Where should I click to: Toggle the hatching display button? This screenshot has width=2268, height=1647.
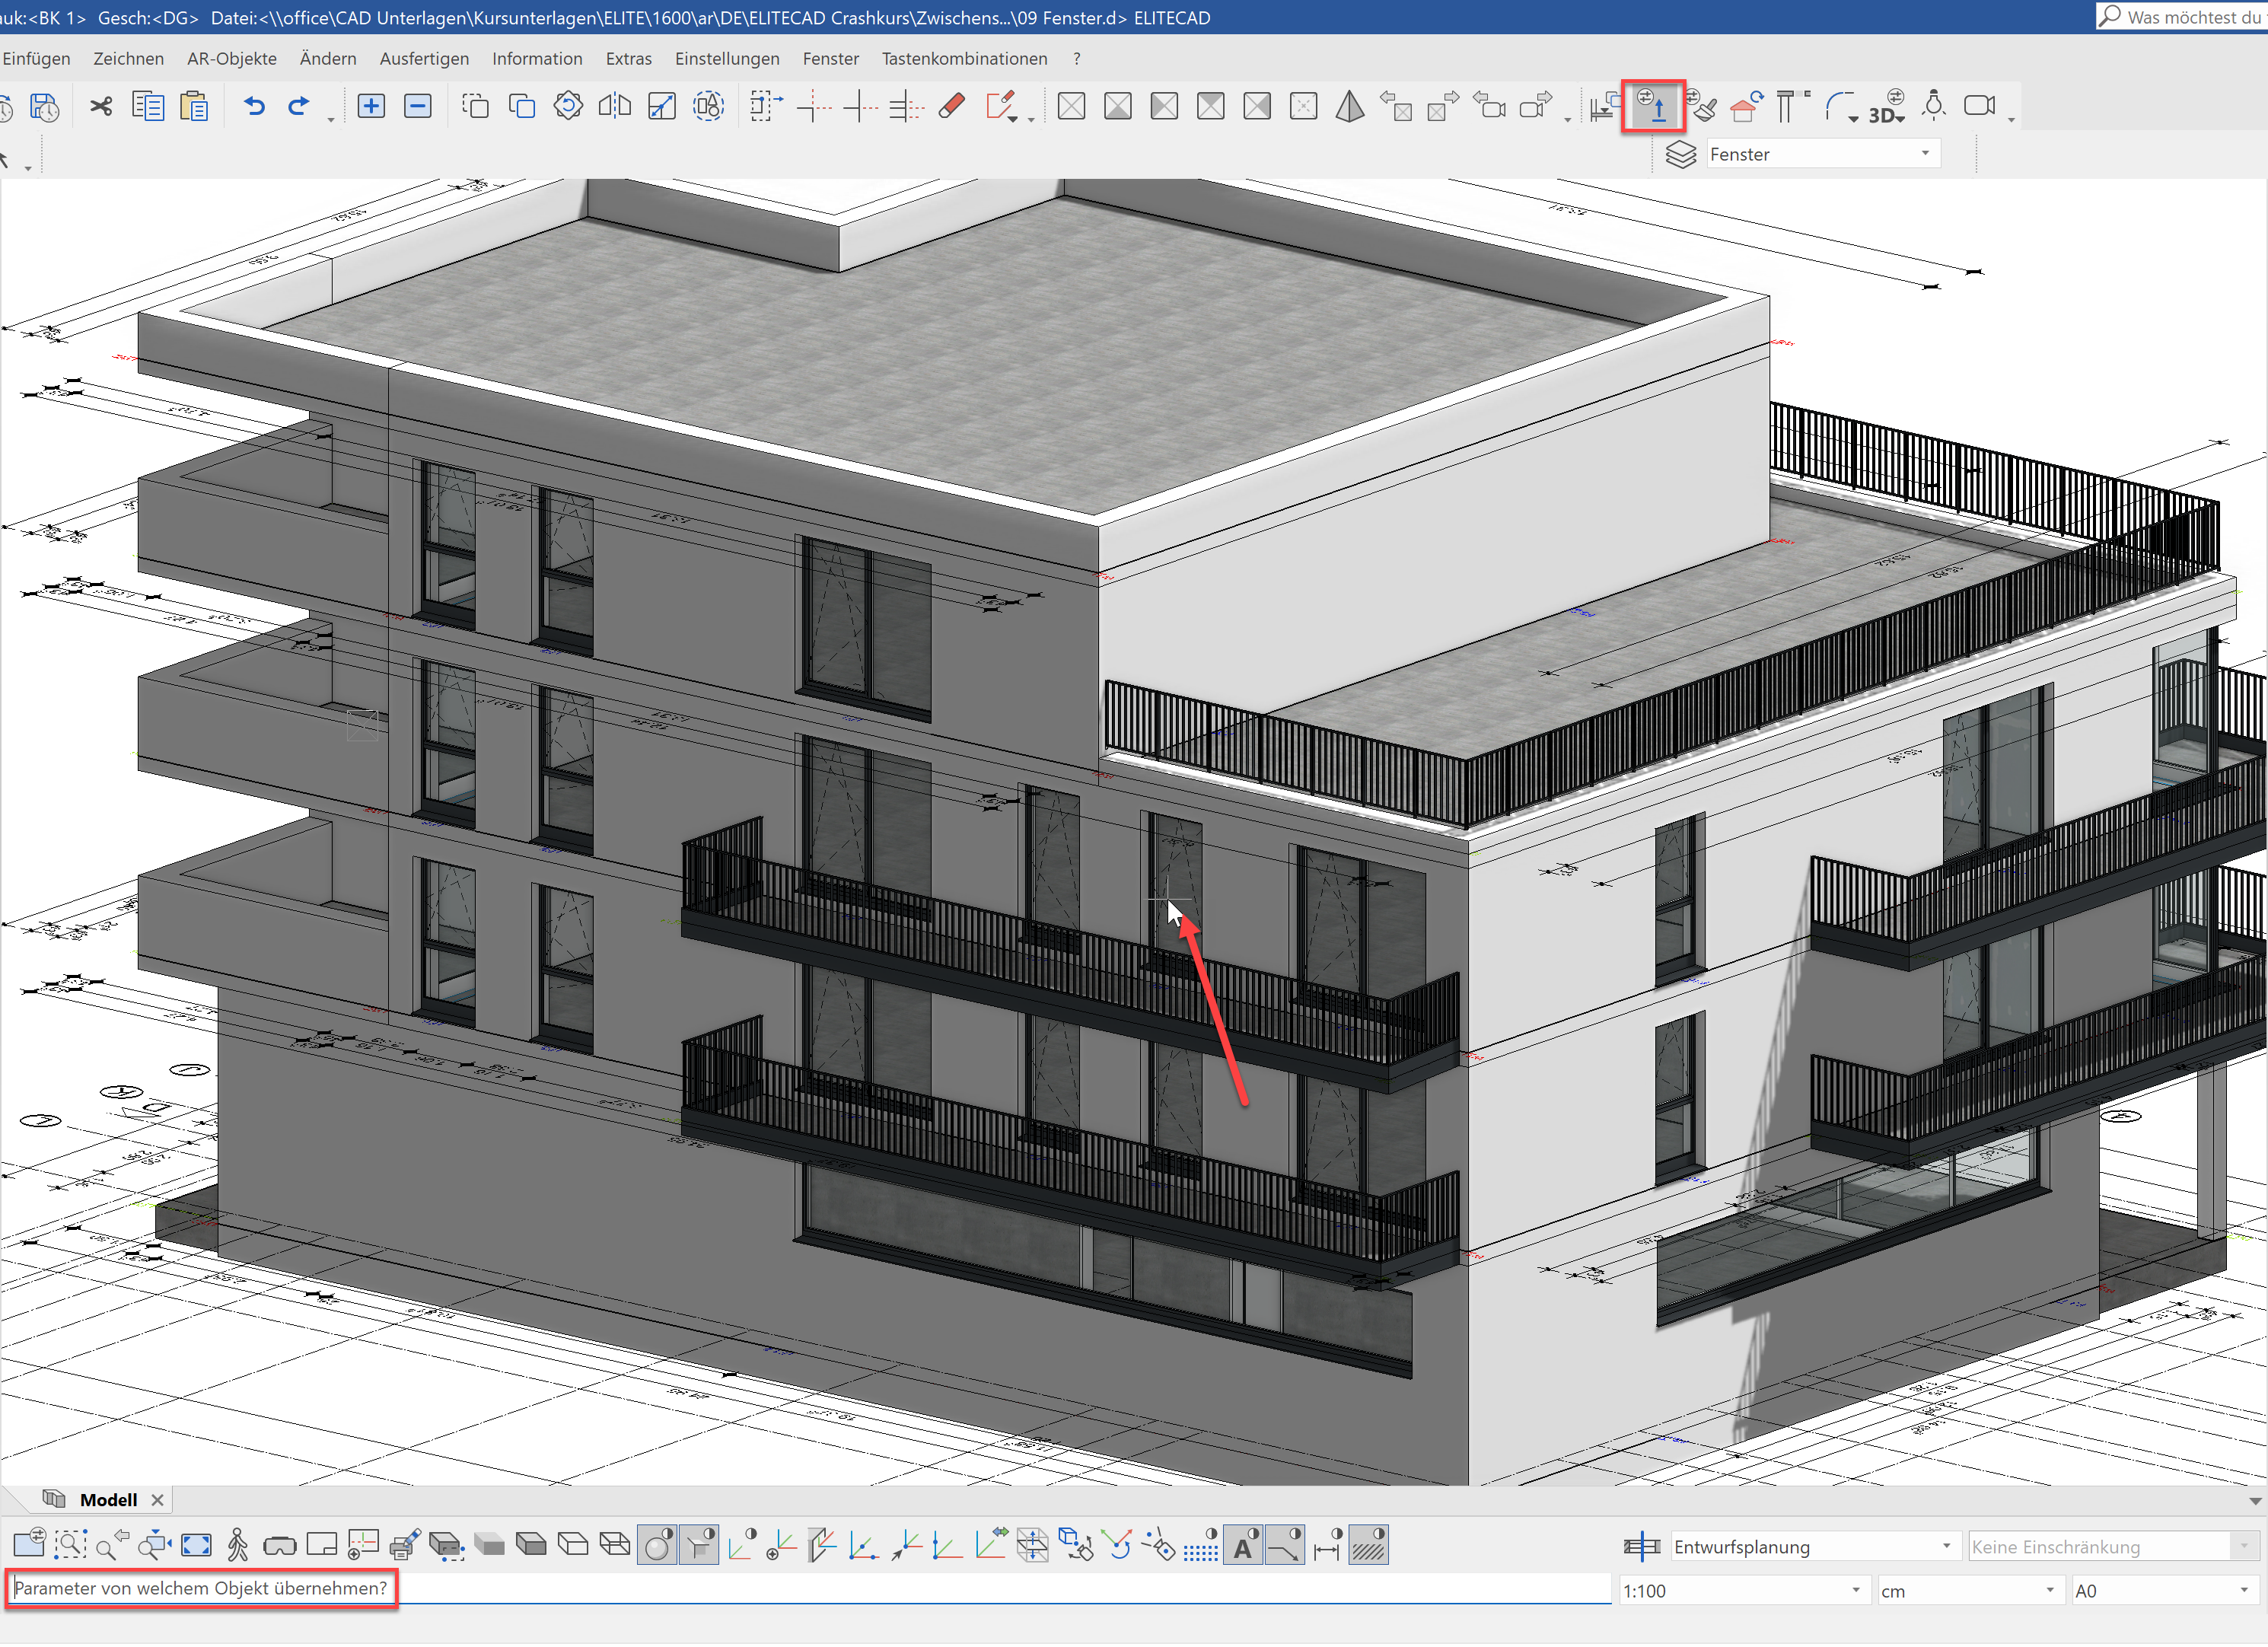pos(1369,1546)
